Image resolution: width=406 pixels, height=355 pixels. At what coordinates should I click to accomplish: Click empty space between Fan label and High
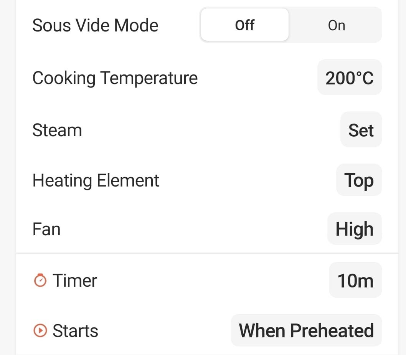(192, 229)
